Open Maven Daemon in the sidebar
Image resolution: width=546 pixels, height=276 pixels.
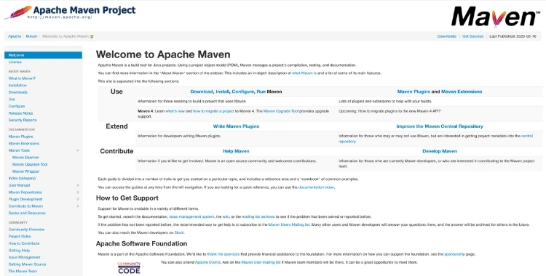pyautogui.click(x=25, y=158)
